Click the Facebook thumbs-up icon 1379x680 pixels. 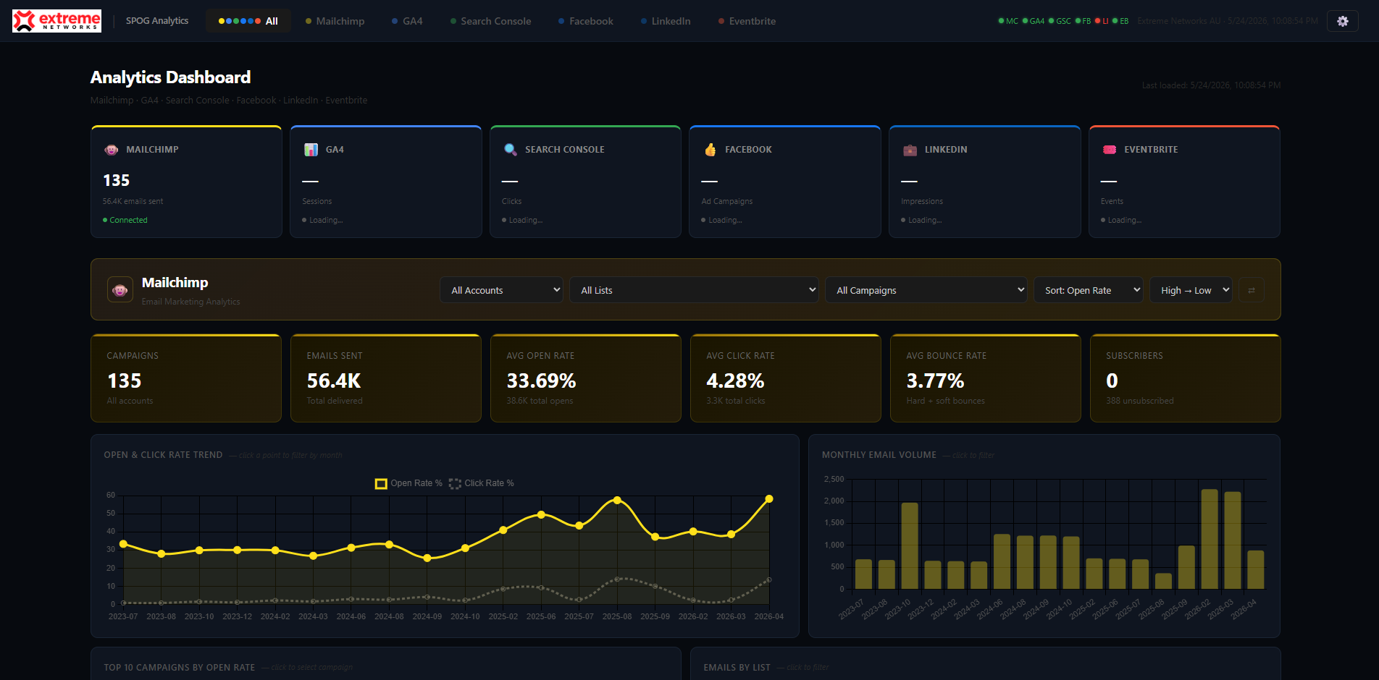click(x=710, y=150)
